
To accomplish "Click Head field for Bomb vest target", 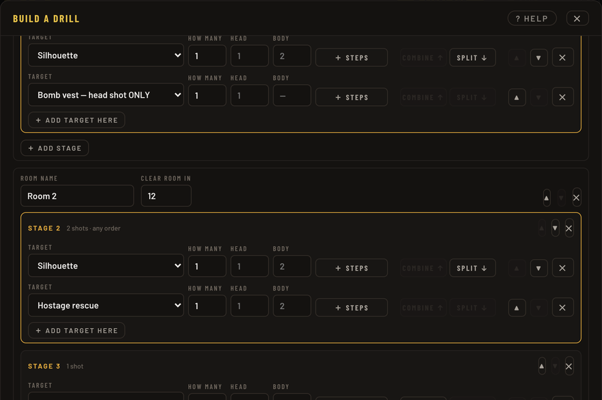I will (x=250, y=96).
